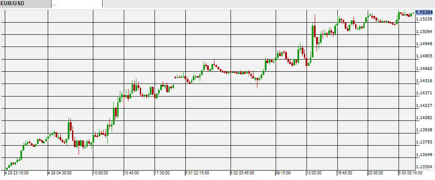Image resolution: width=435 pixels, height=180 pixels.
Task: Click the 5 02 03:45:00 time label
Action: (x=242, y=173)
